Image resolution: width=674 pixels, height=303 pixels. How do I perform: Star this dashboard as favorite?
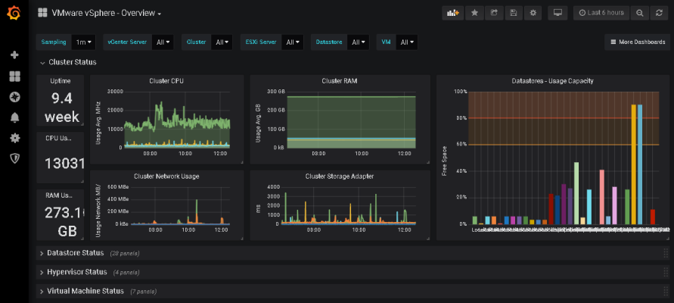pos(474,13)
